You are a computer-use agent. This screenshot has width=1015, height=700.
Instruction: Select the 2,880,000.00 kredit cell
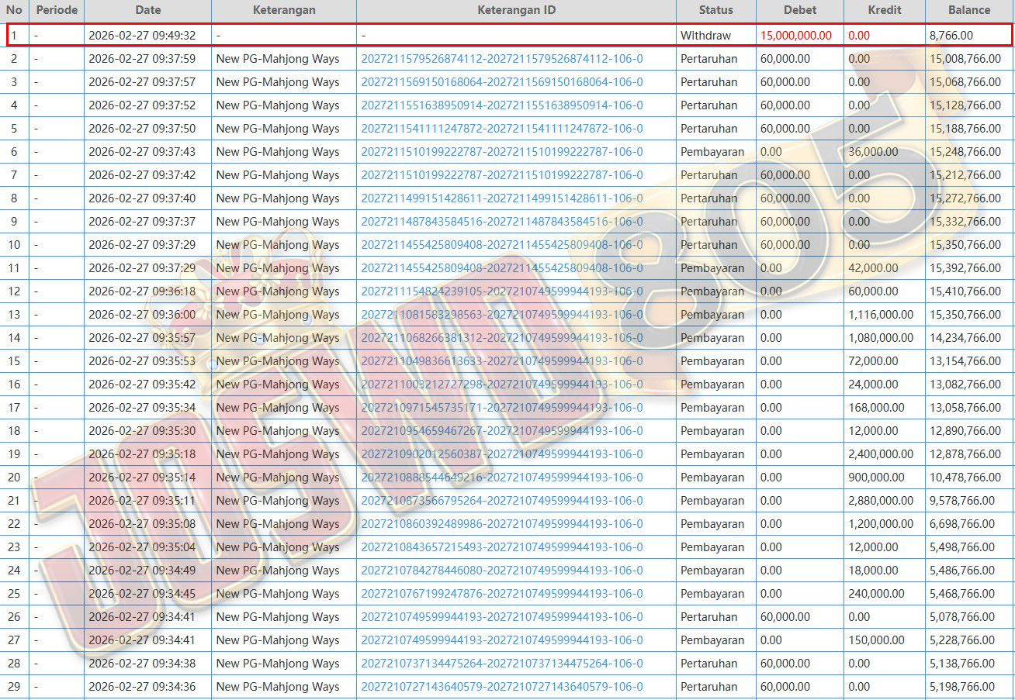pyautogui.click(x=881, y=501)
